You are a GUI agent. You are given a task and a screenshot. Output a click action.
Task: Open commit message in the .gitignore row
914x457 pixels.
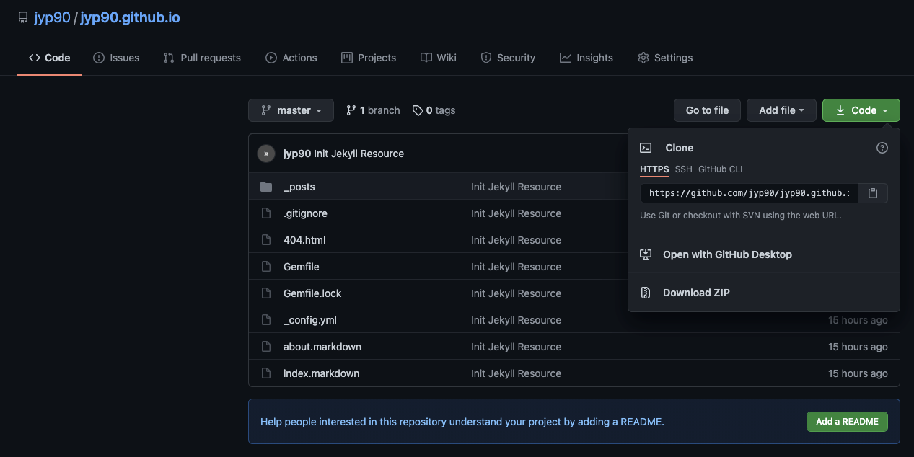(516, 213)
